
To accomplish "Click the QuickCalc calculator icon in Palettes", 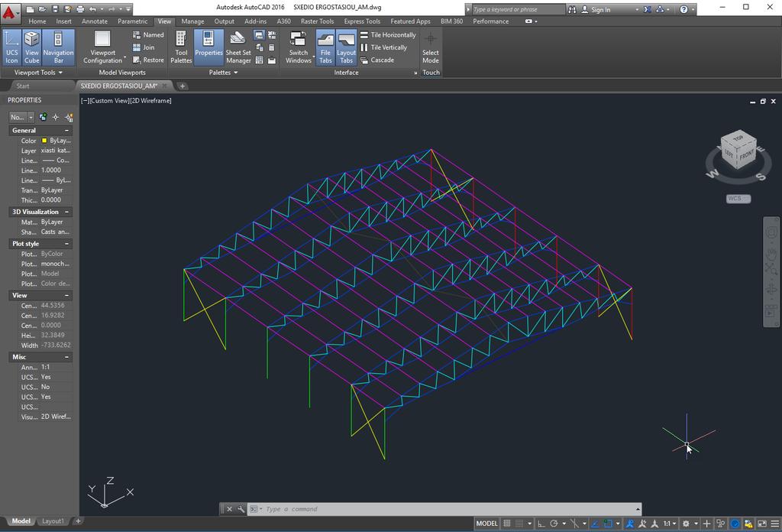I will (x=272, y=48).
